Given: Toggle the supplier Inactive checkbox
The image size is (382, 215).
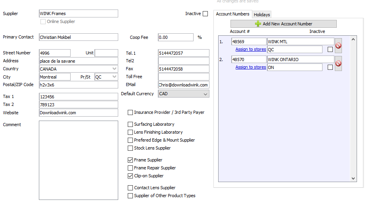Looking at the screenshot, I should (205, 13).
